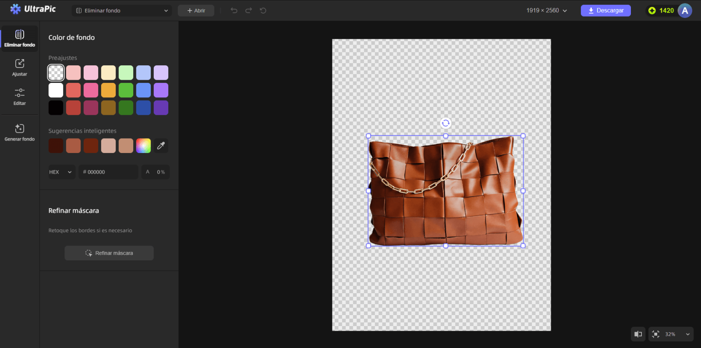Select the dark green swatch
This screenshot has width=701, height=348.
pyautogui.click(x=126, y=108)
